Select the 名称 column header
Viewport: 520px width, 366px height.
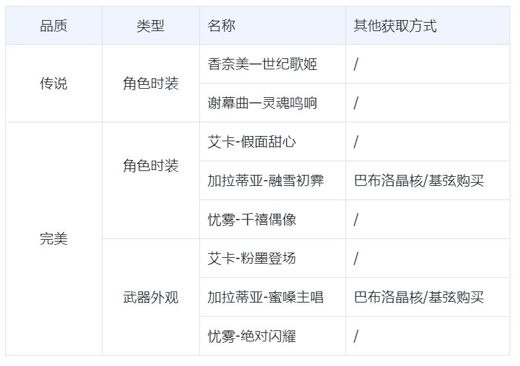[x=221, y=26]
